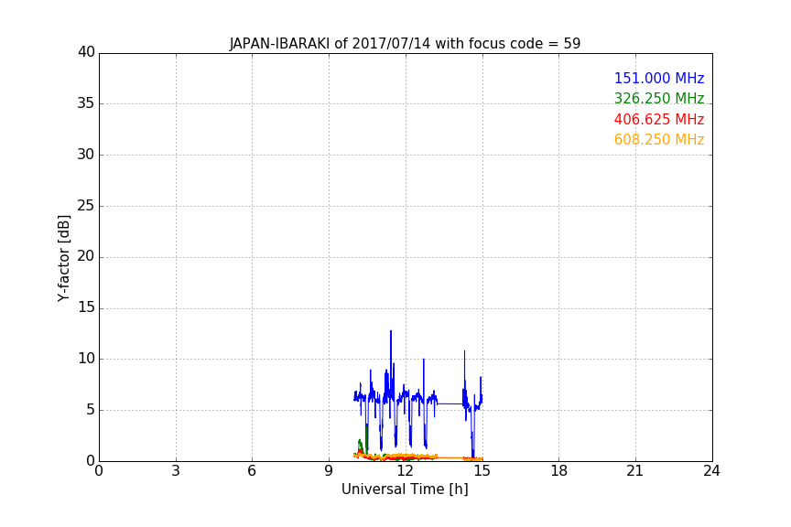Click the tallest blue 151 MHz spike peak
This screenshot has height=527, width=791.
click(x=390, y=332)
